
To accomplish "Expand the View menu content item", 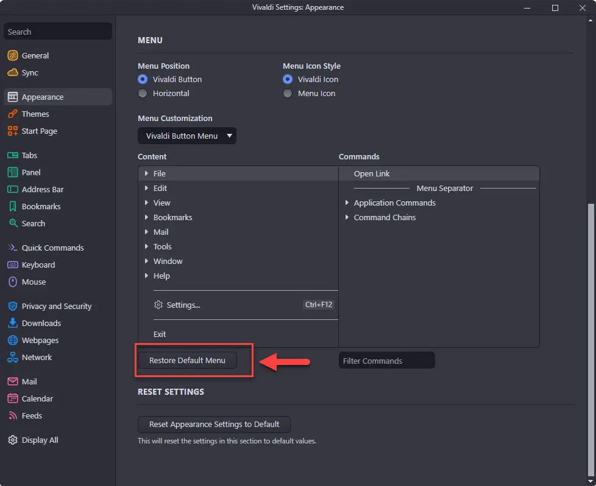I will point(146,203).
